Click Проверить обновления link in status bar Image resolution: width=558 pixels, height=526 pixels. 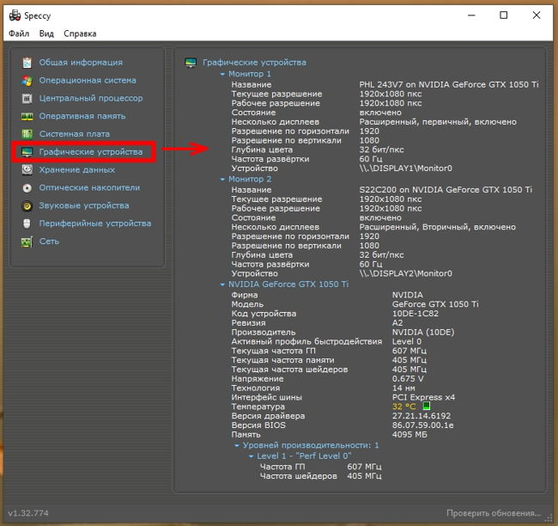494,513
